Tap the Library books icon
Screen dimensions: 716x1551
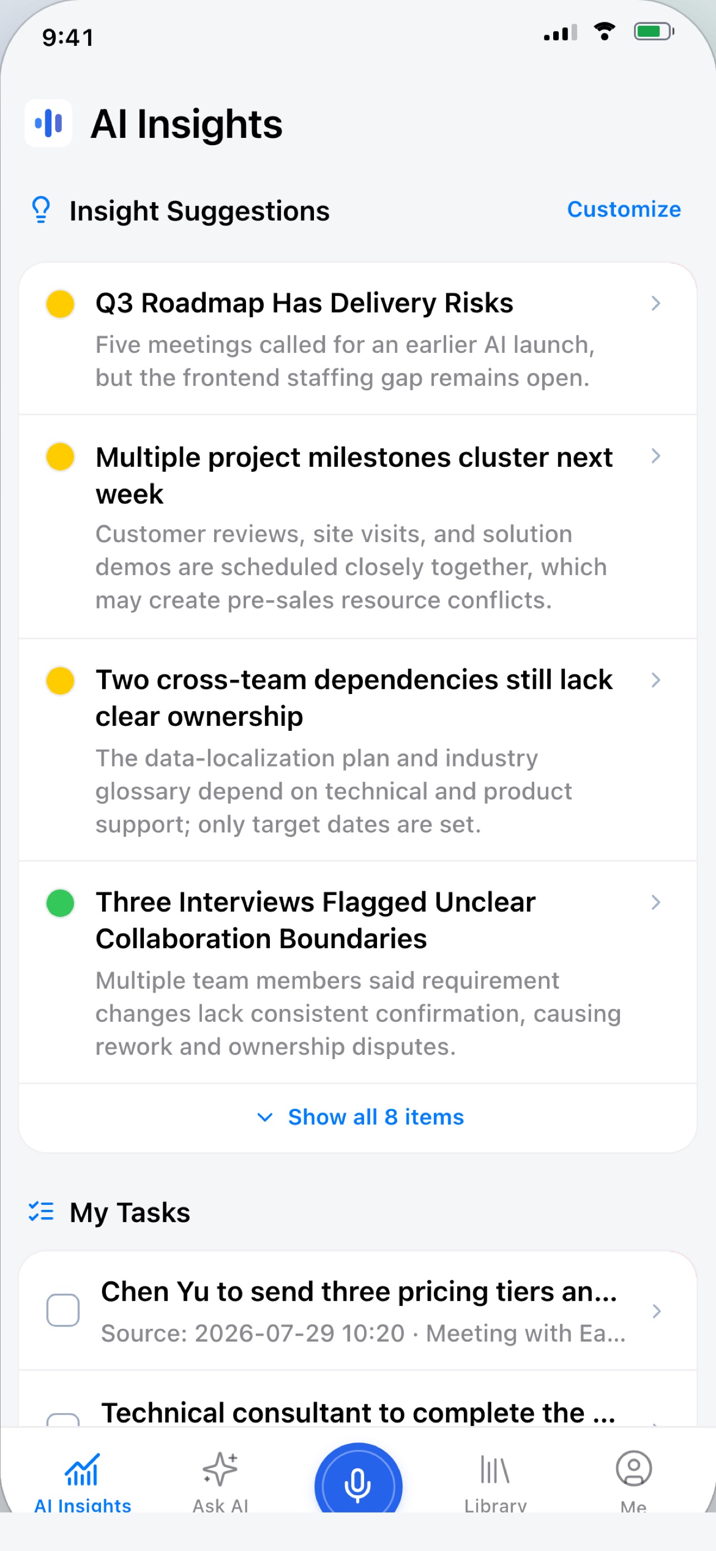[495, 1469]
